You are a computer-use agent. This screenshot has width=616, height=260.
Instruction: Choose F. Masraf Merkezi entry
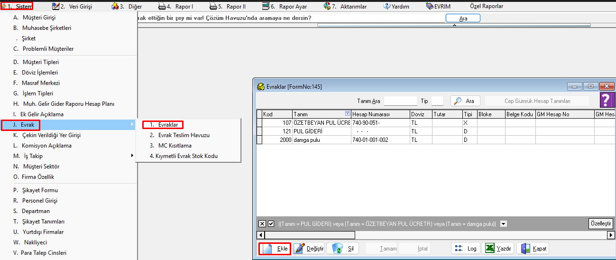(x=68, y=83)
